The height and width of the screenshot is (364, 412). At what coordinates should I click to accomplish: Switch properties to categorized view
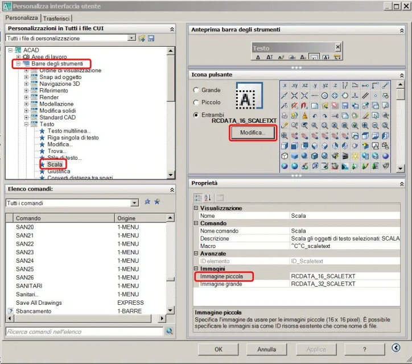pos(198,198)
